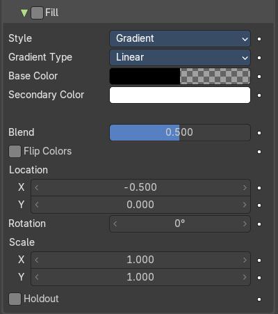This screenshot has width=278, height=314.
Task: Click the animate dot beside Base Color
Action: tap(259, 77)
